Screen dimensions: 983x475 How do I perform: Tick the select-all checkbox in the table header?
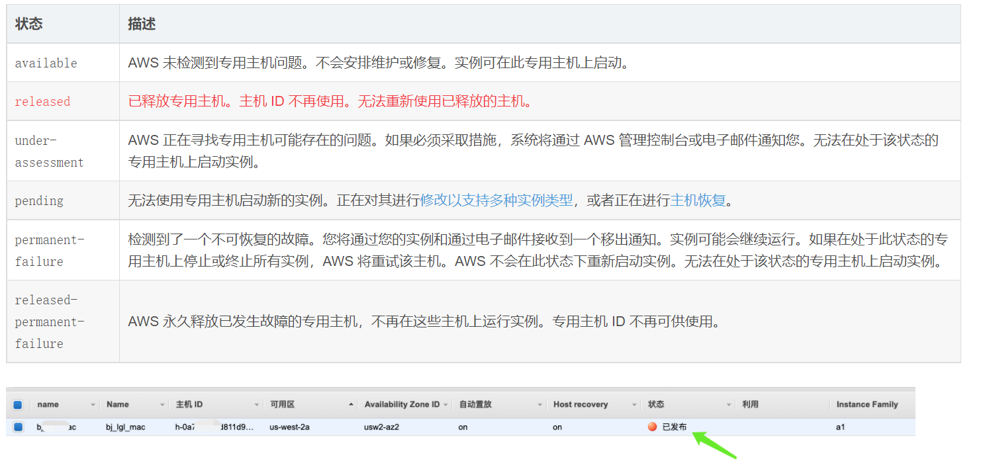point(18,405)
